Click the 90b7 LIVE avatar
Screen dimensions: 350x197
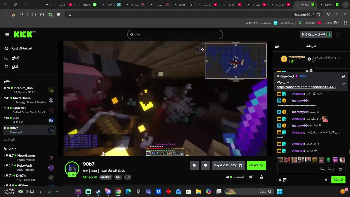[72, 169]
